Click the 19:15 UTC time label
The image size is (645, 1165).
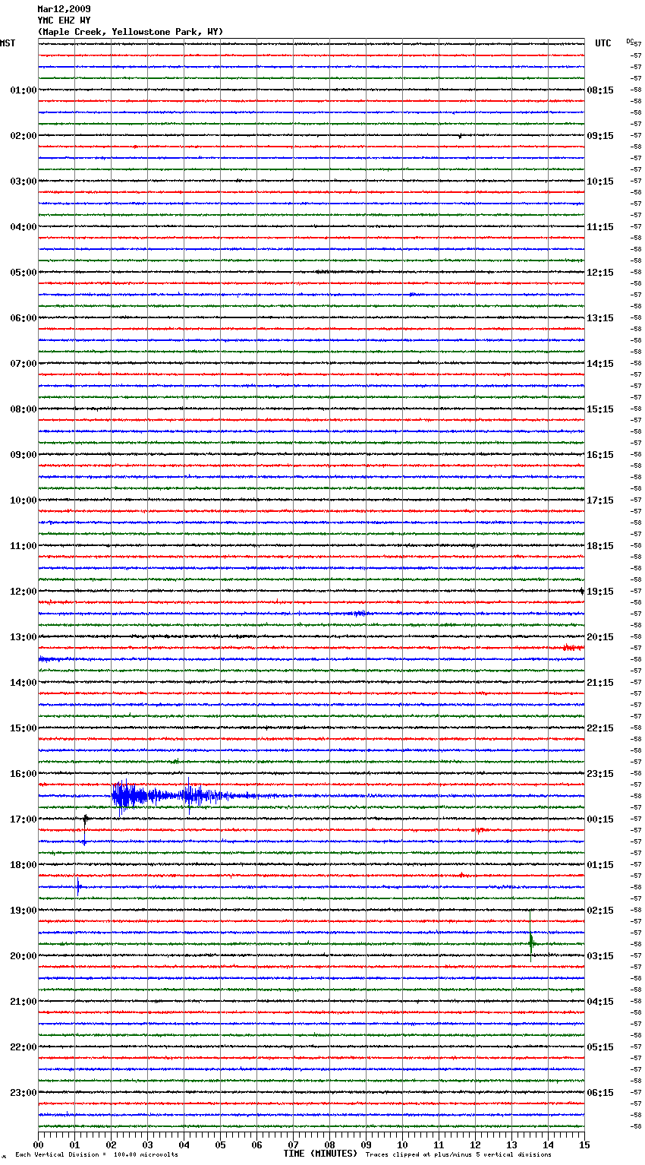click(600, 592)
